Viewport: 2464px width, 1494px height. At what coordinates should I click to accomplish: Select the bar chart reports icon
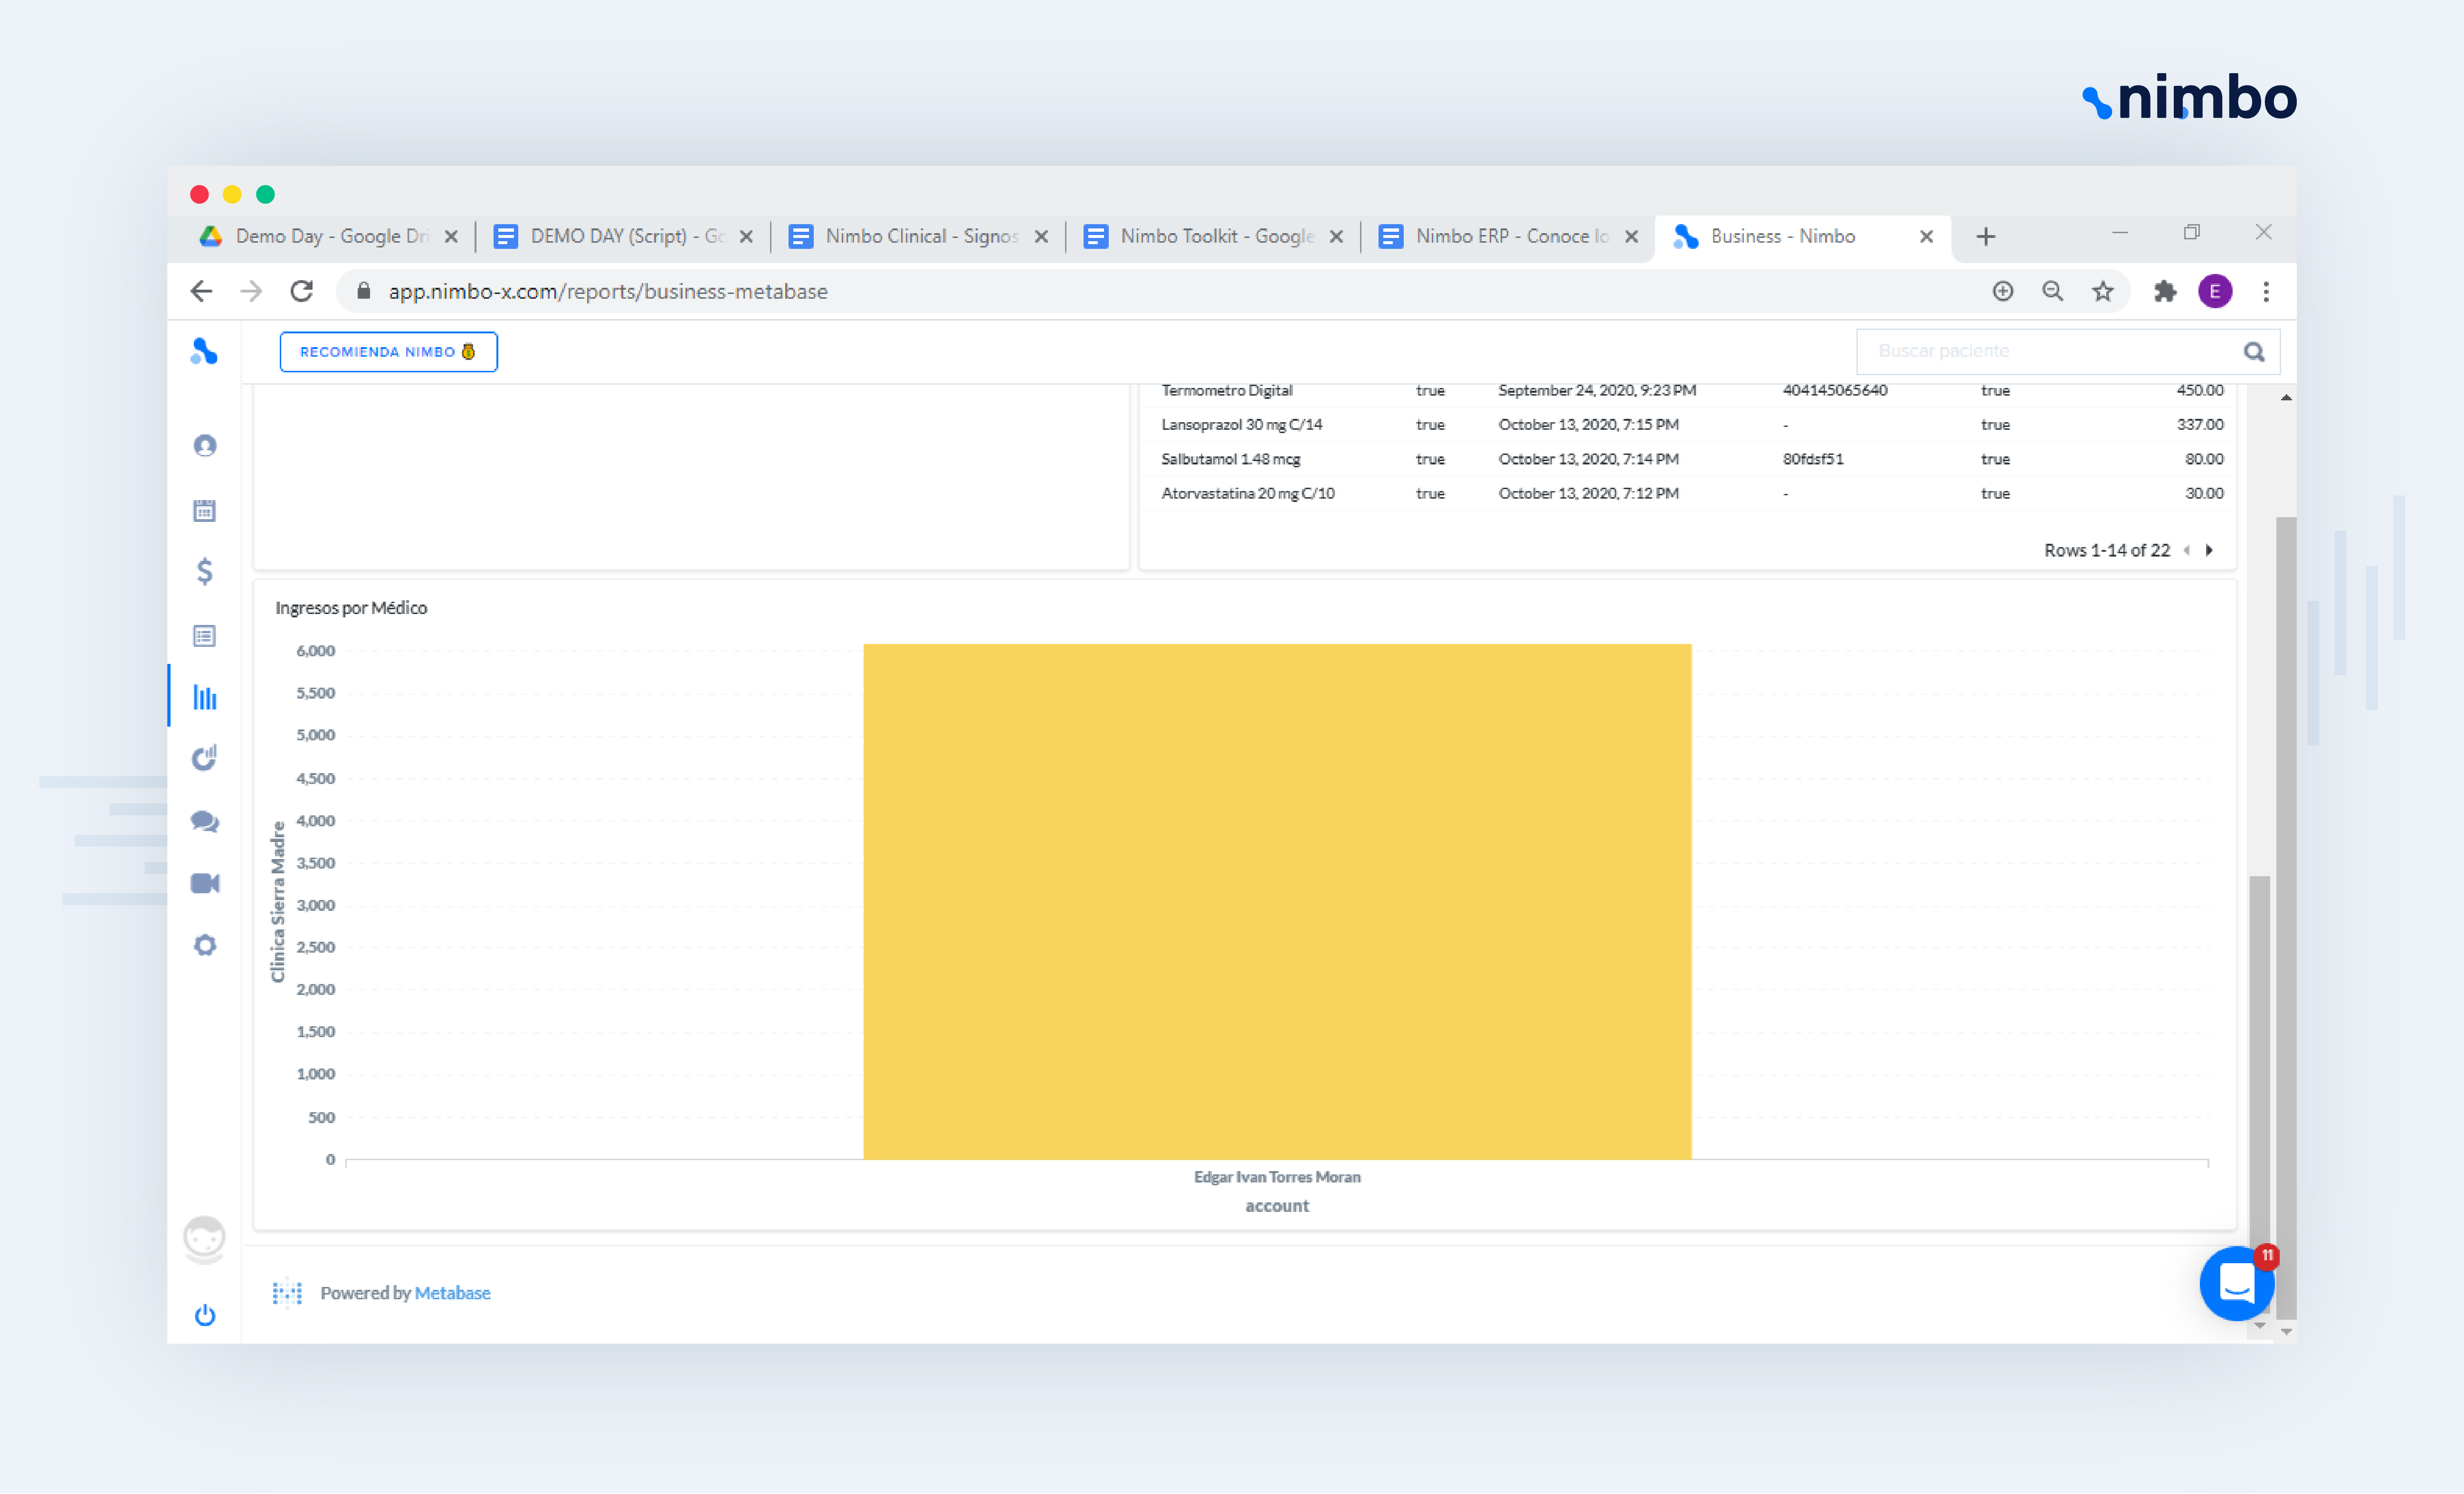point(205,697)
